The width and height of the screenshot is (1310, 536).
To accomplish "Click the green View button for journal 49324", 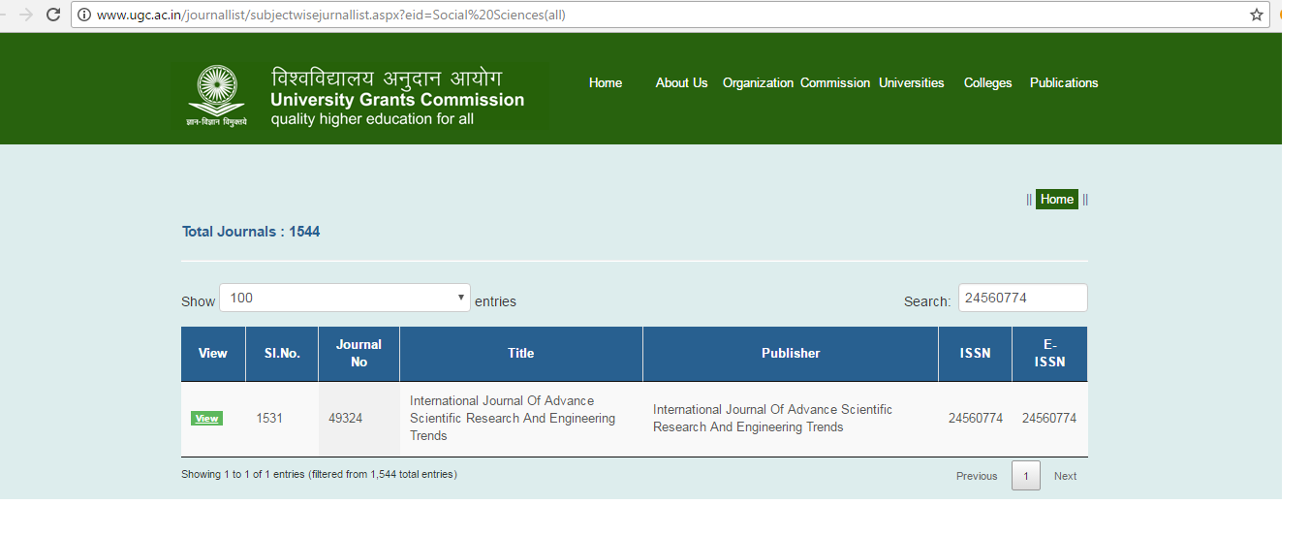I will [x=206, y=419].
